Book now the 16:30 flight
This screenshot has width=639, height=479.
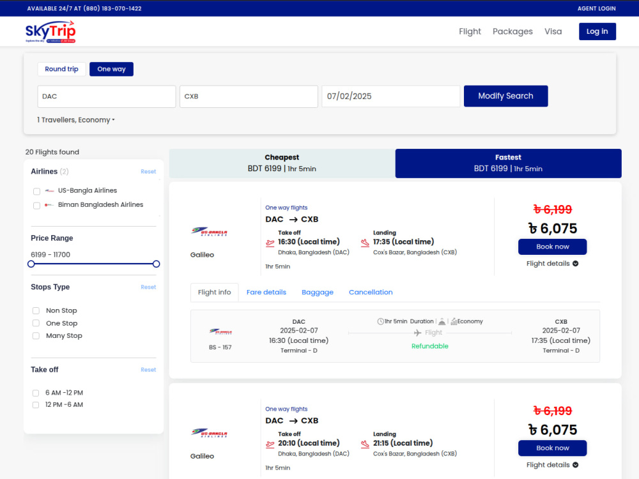[552, 247]
